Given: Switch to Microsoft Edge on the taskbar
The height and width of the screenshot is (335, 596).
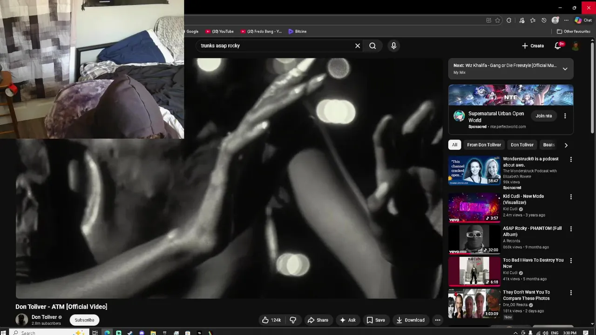Looking at the screenshot, I should pyautogui.click(x=107, y=333).
